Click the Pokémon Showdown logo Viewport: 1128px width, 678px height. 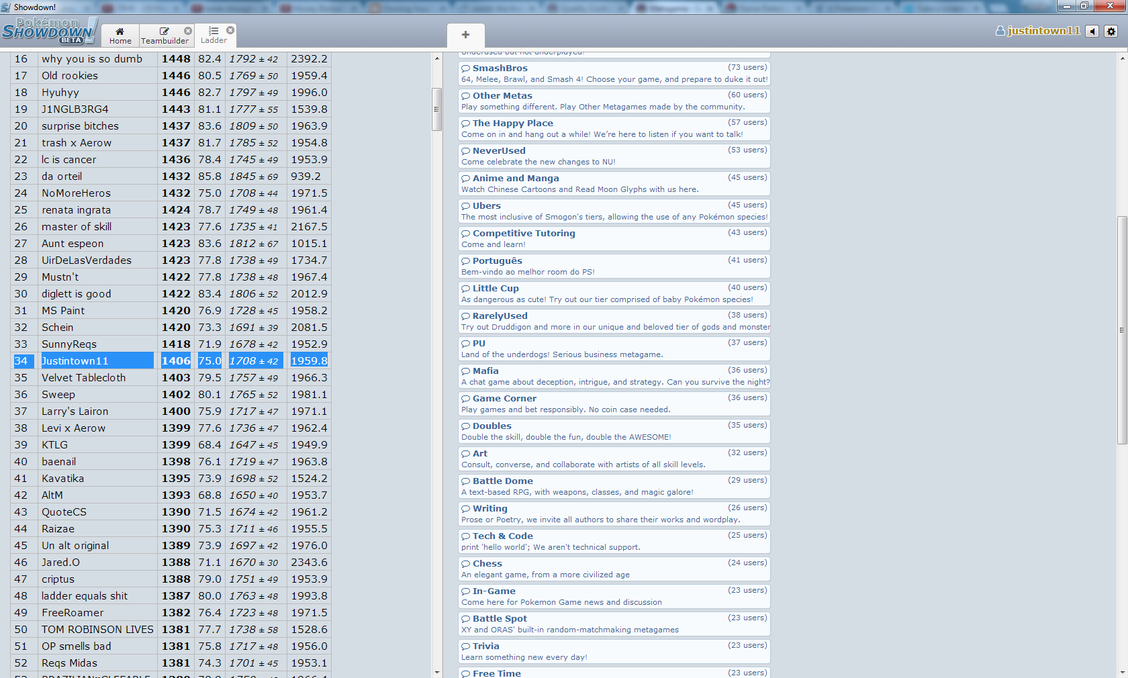pyautogui.click(x=48, y=32)
